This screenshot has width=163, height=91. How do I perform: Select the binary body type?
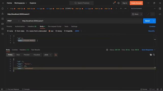[59, 31]
